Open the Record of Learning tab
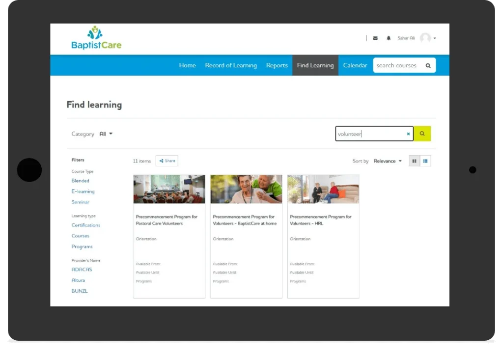503x352 pixels. [231, 65]
